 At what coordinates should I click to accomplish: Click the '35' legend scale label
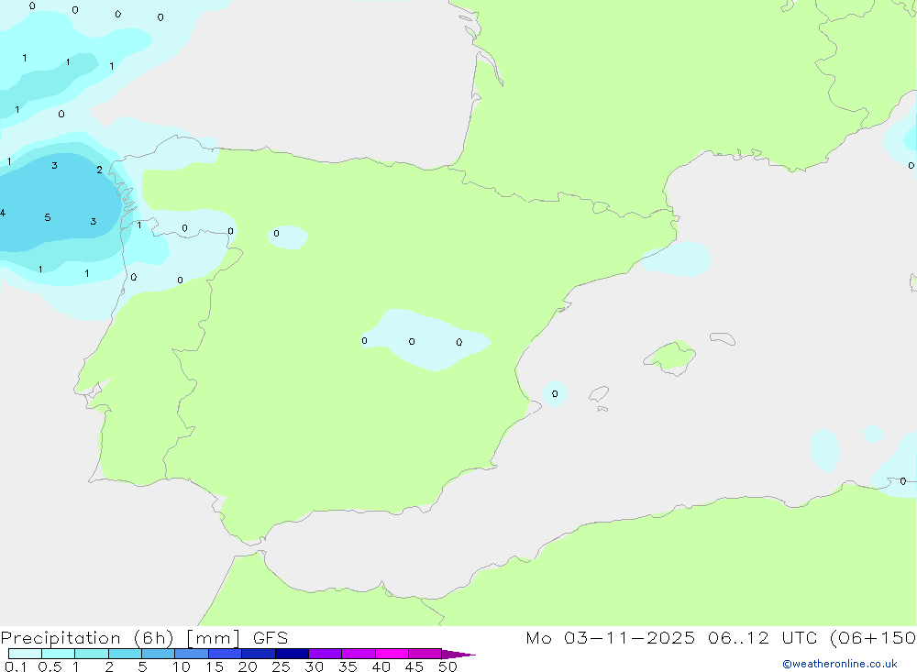pos(348,666)
